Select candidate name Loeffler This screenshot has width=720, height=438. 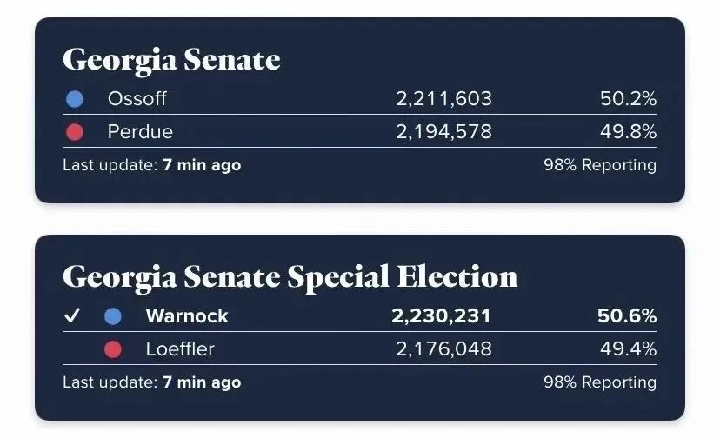[180, 349]
